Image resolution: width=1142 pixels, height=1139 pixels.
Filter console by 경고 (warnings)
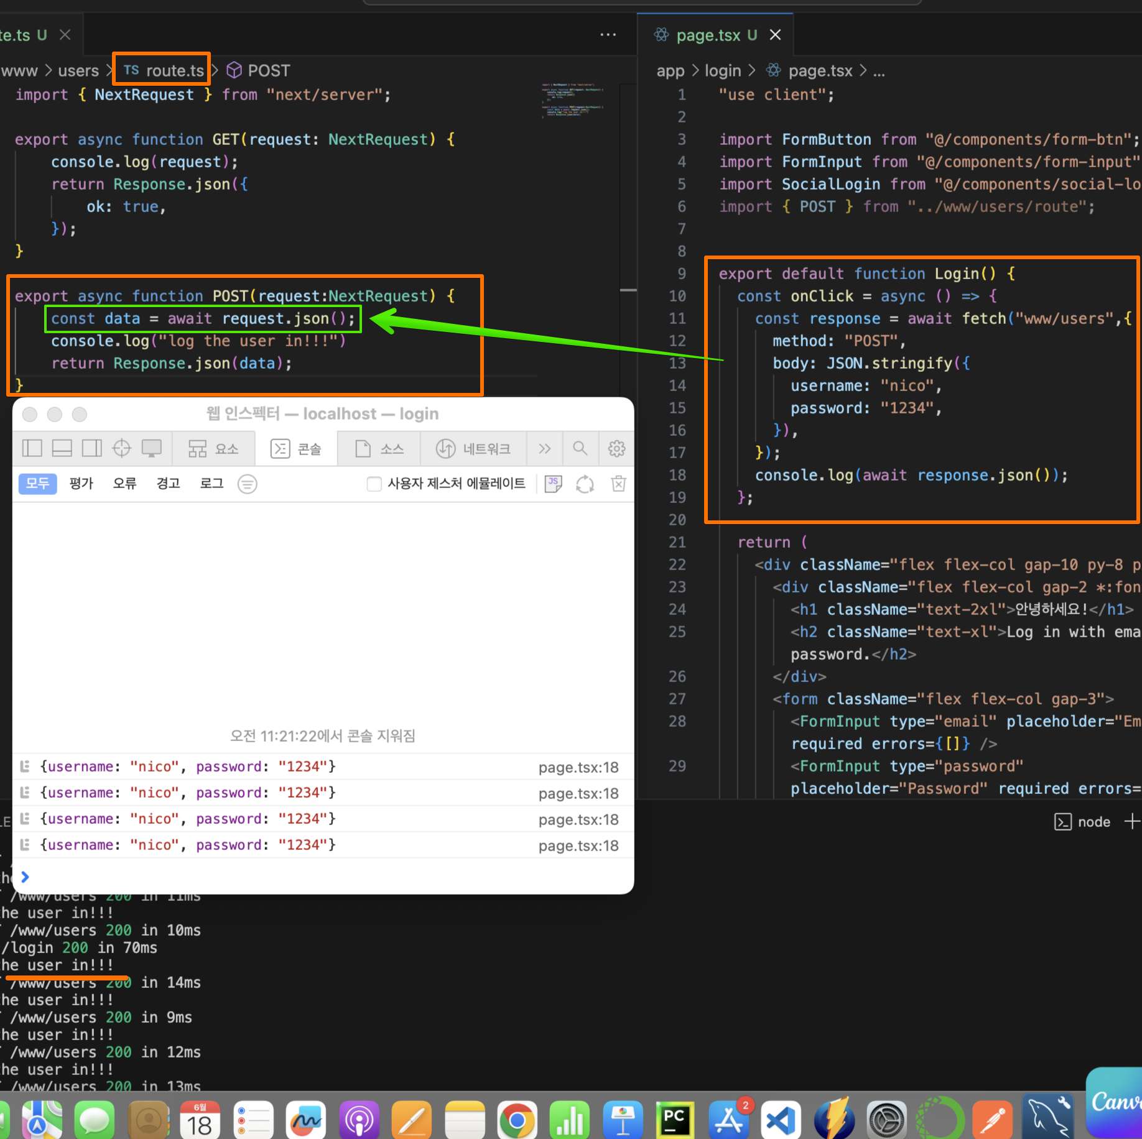168,483
